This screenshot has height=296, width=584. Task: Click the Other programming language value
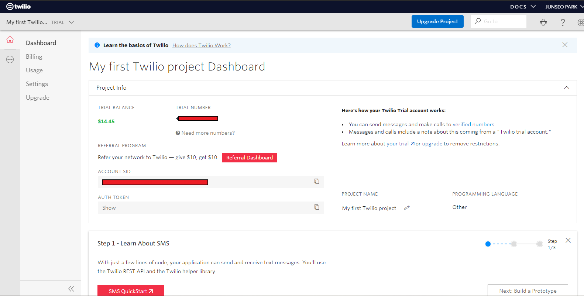[460, 207]
